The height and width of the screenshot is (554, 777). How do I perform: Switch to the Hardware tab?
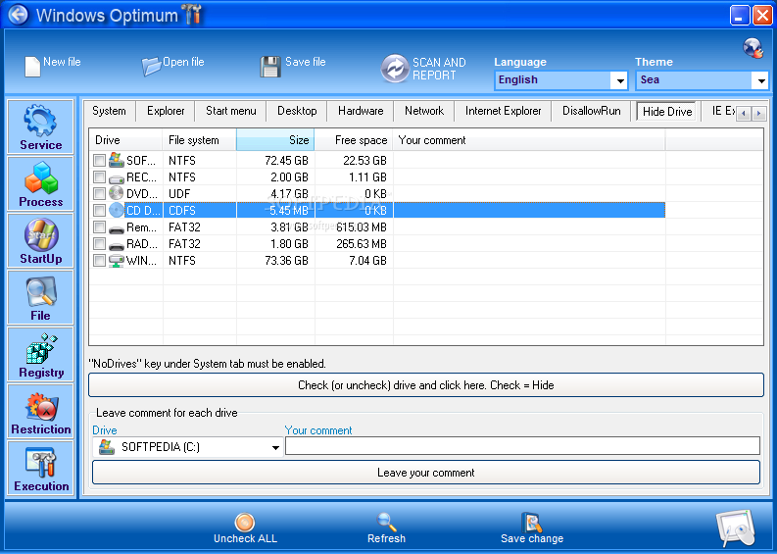click(x=361, y=111)
